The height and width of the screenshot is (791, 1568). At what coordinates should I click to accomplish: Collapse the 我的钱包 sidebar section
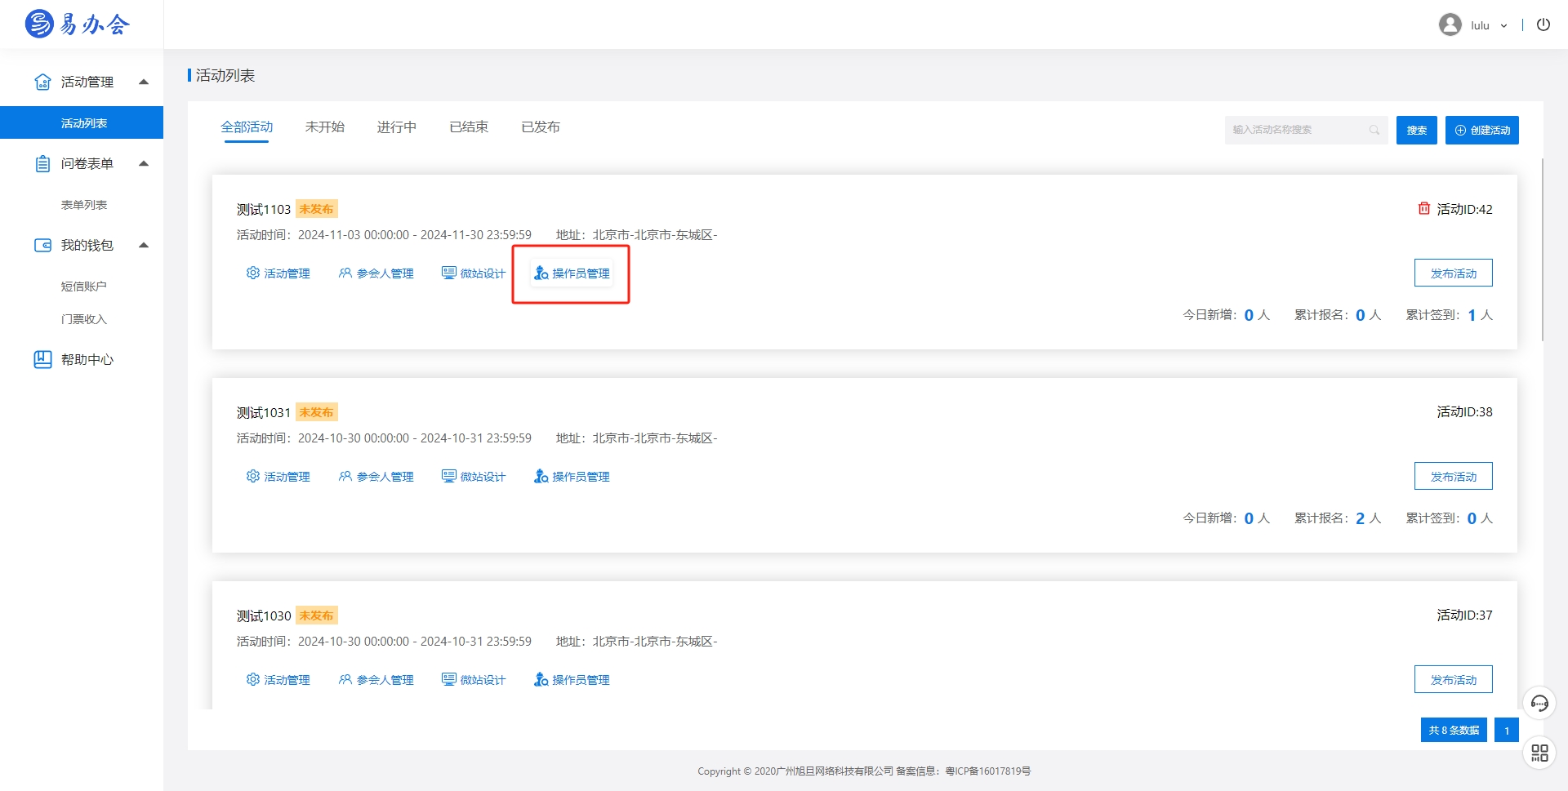click(x=144, y=245)
